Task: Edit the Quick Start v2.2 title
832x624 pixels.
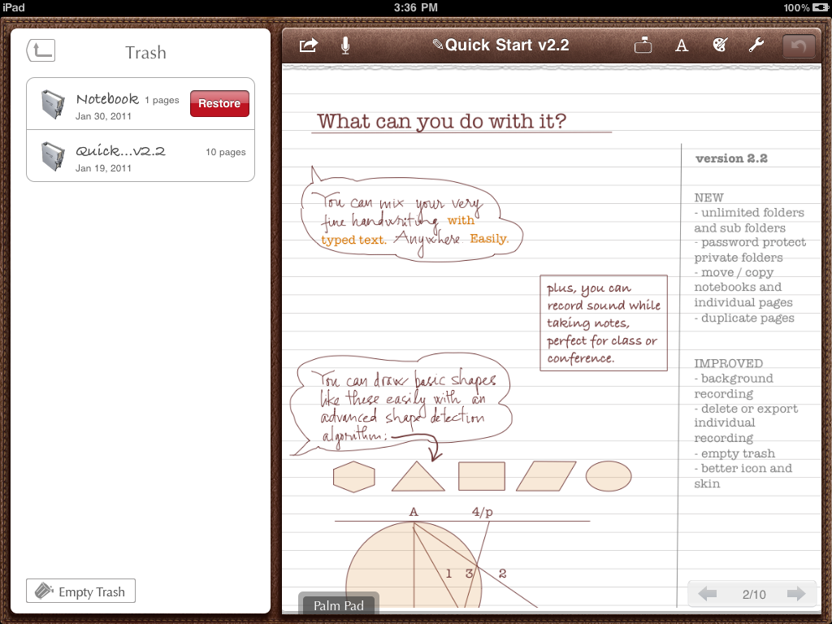Action: 500,45
